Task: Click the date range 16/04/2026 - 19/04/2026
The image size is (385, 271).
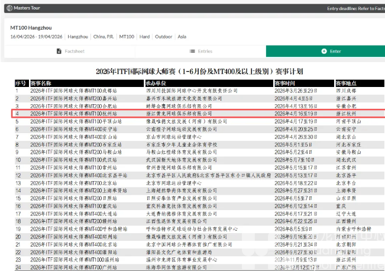Action: (x=36, y=37)
